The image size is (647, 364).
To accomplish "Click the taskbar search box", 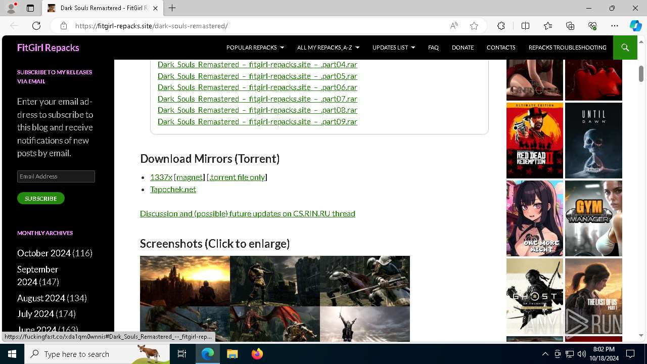I will point(97,354).
